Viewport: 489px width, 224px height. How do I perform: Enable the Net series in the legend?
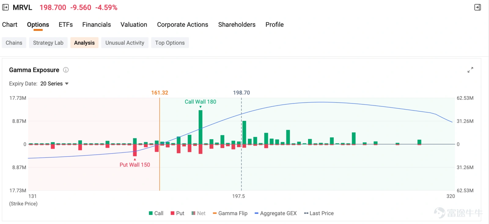pos(199,213)
